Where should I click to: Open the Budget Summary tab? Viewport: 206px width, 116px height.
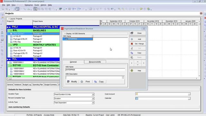click(x=51, y=84)
